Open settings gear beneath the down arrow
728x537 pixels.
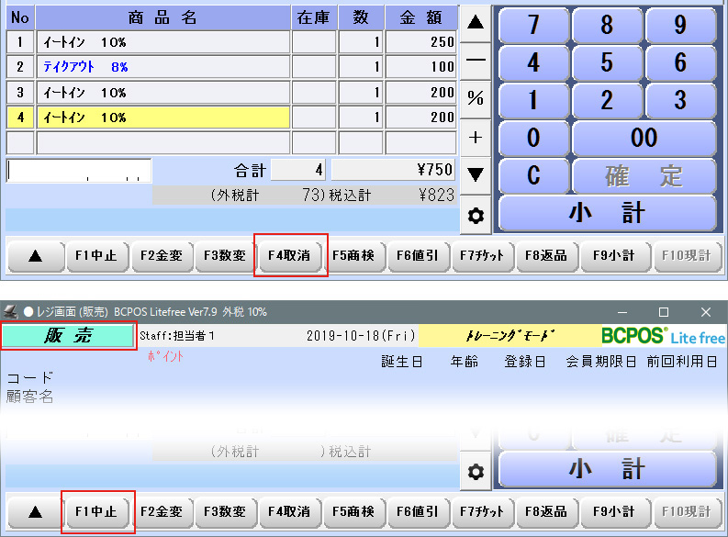tap(476, 217)
